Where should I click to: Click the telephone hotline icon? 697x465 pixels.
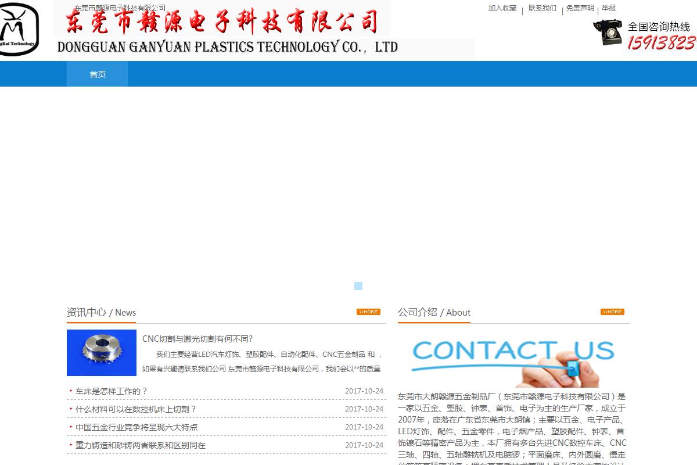pyautogui.click(x=608, y=33)
